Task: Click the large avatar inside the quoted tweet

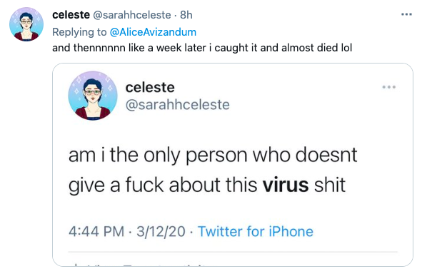Action: point(93,96)
